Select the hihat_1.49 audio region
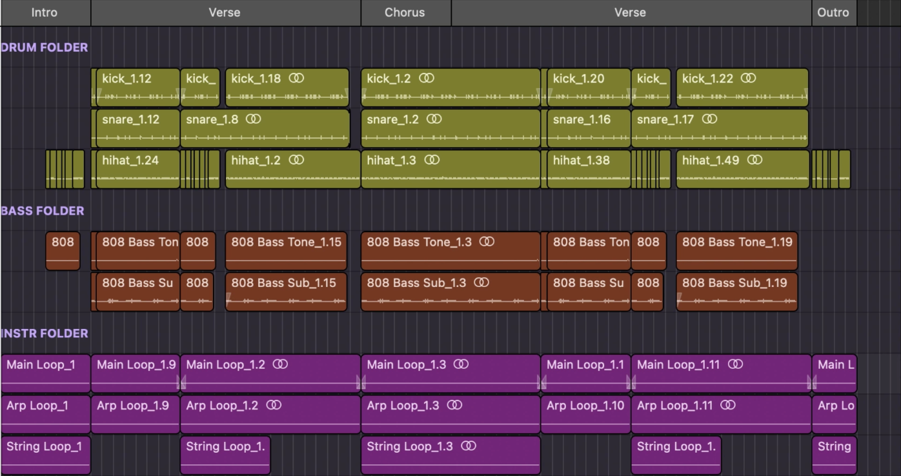This screenshot has width=901, height=476. tap(742, 169)
